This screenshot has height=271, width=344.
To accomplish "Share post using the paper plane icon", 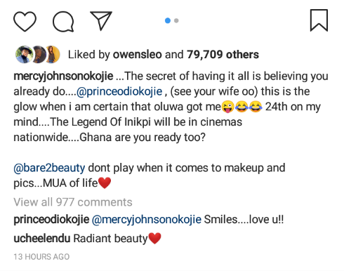I will (x=101, y=20).
